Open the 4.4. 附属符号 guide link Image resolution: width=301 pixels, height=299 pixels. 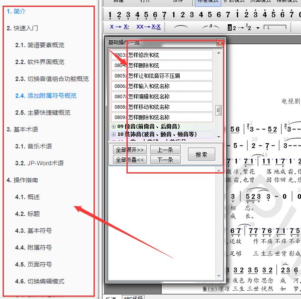pos(34,248)
